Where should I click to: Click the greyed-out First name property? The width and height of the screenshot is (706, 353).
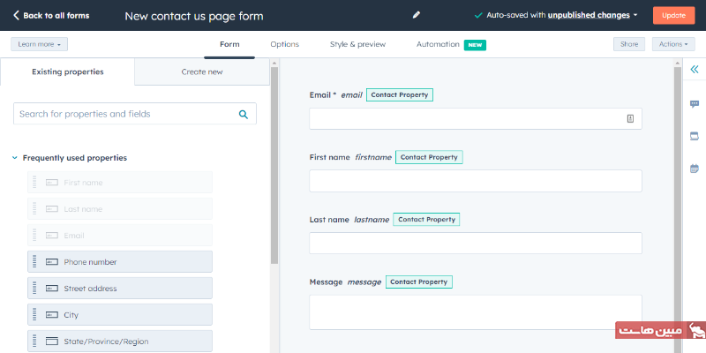pyautogui.click(x=120, y=183)
